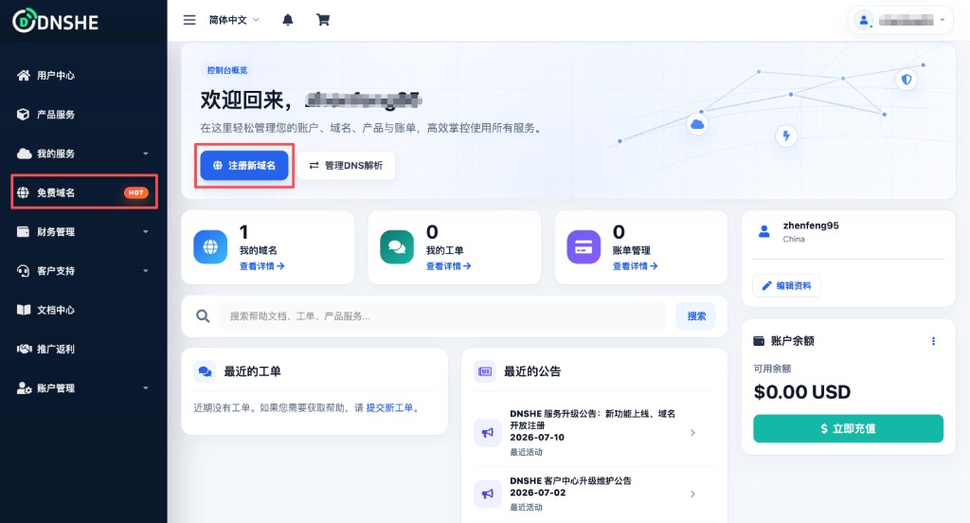Click the purple card icon for 账单管理
This screenshot has width=970, height=523.
(584, 247)
